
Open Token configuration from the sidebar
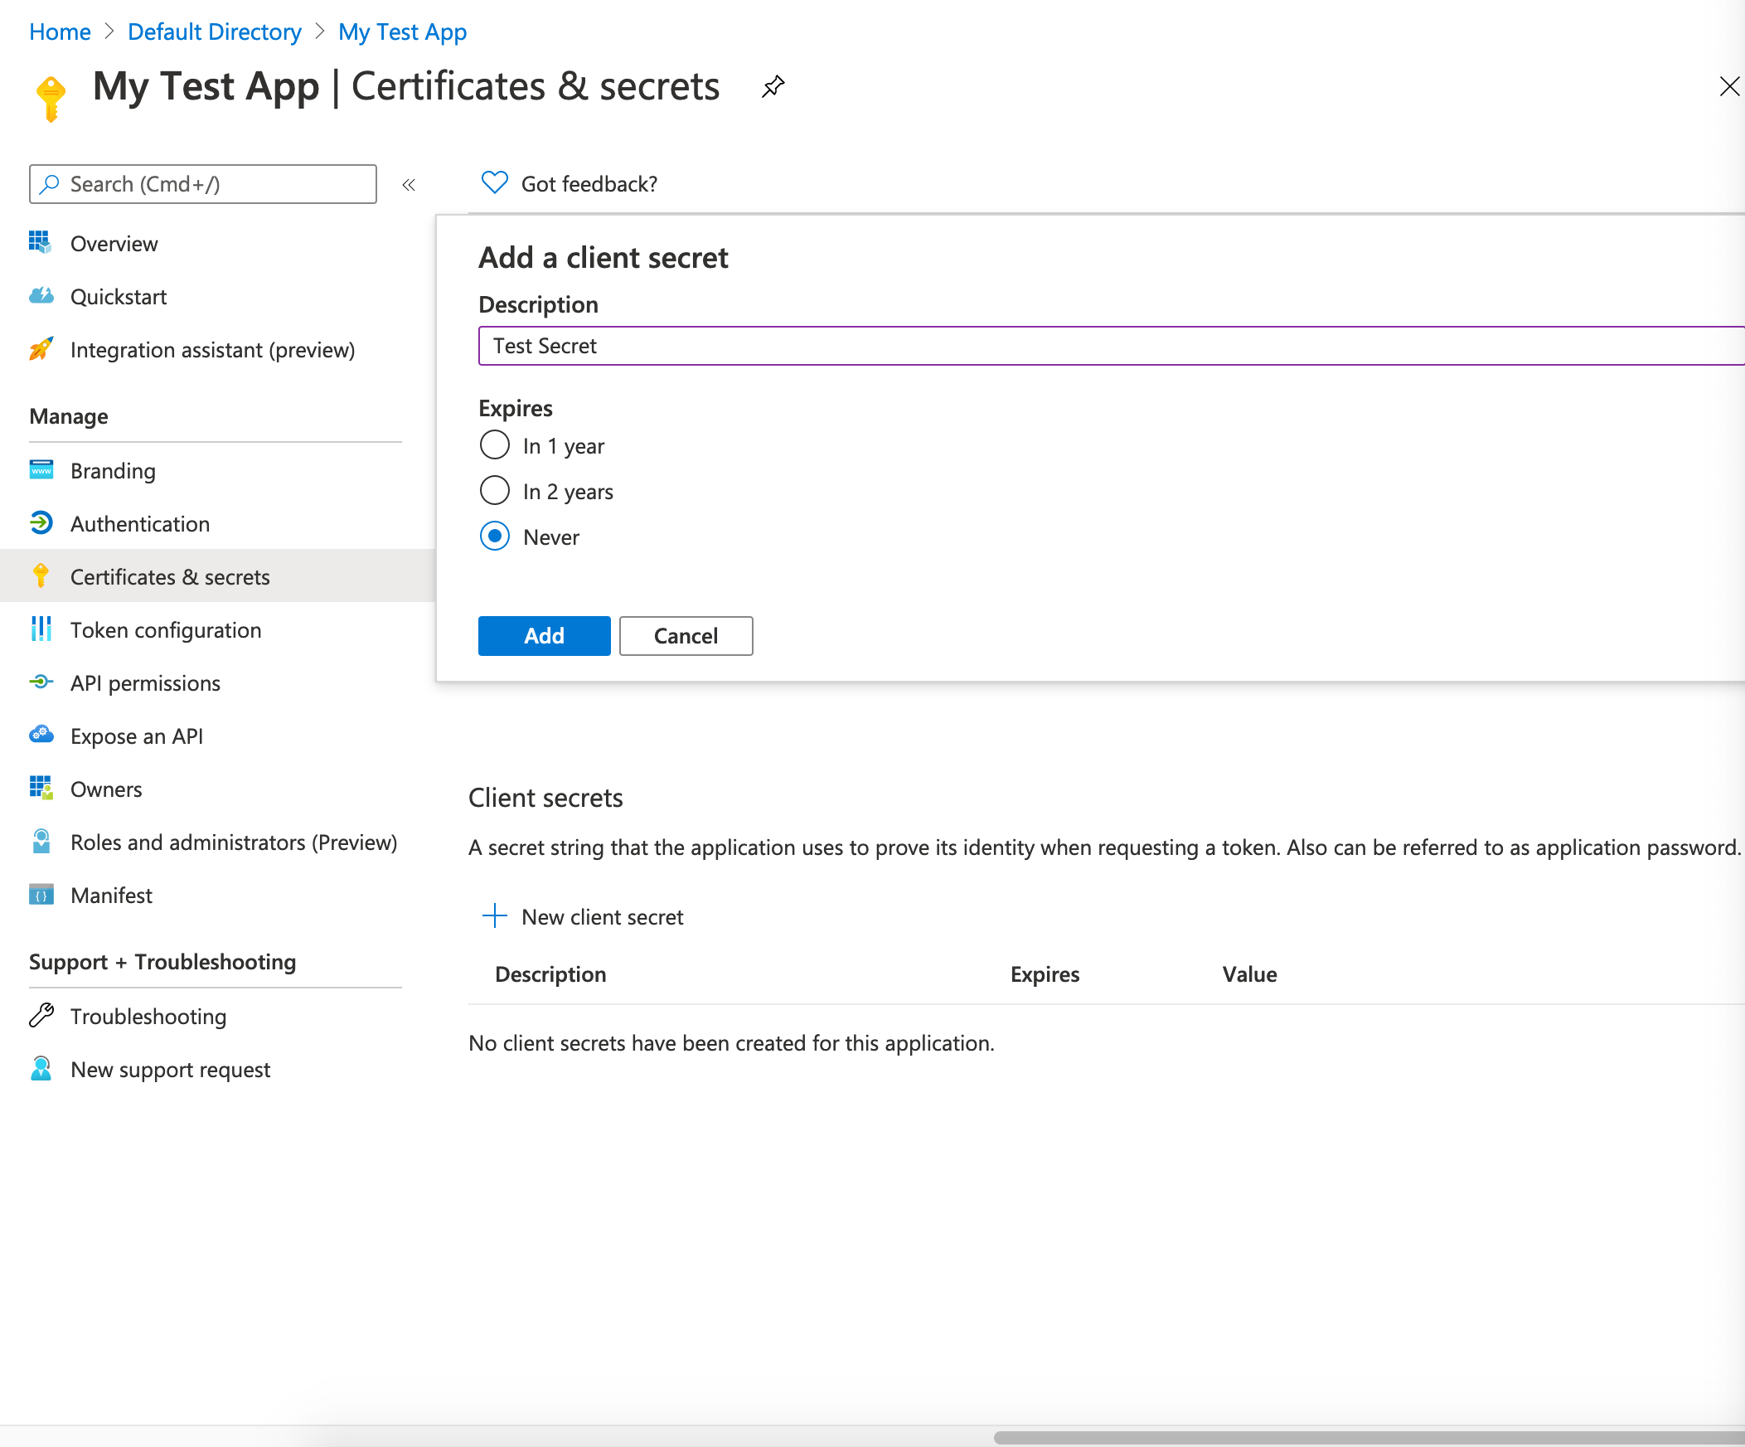165,630
